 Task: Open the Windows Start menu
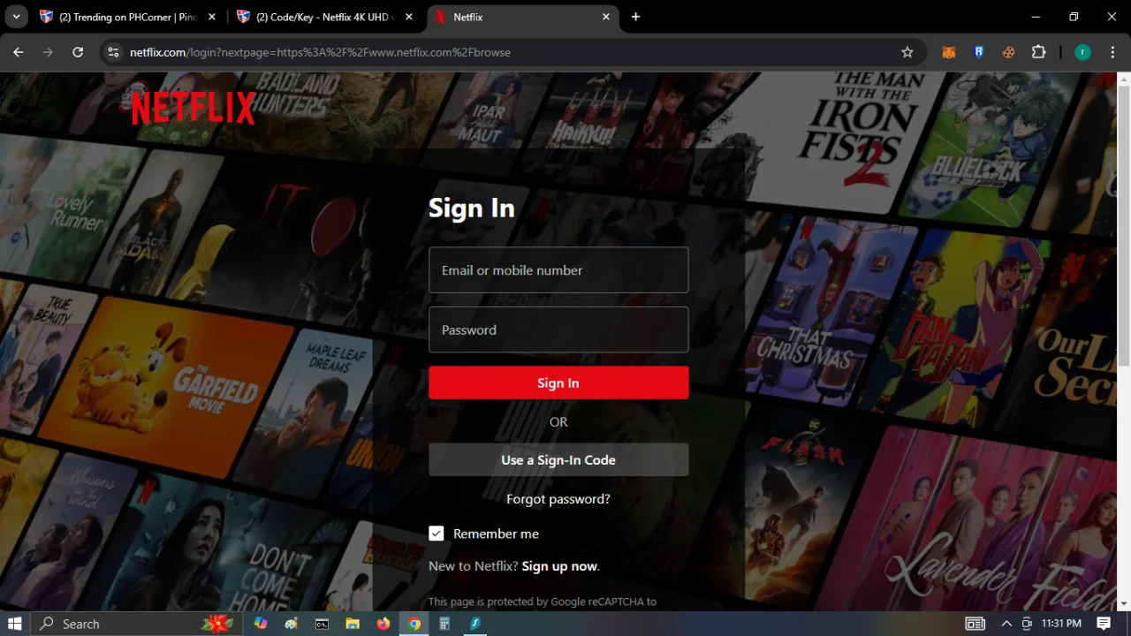(15, 624)
